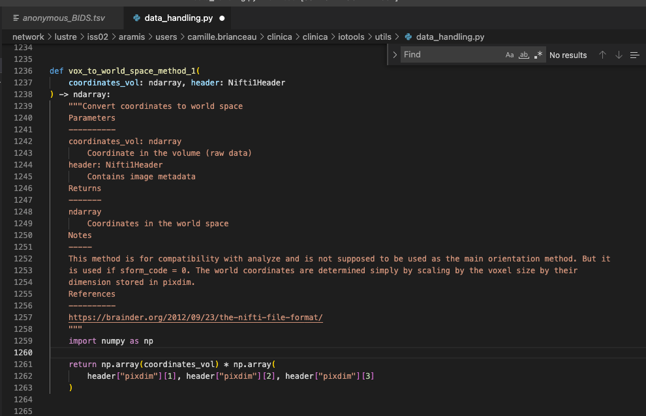Click the Python logo on data_handling.py tab
This screenshot has height=416, width=646.
136,18
